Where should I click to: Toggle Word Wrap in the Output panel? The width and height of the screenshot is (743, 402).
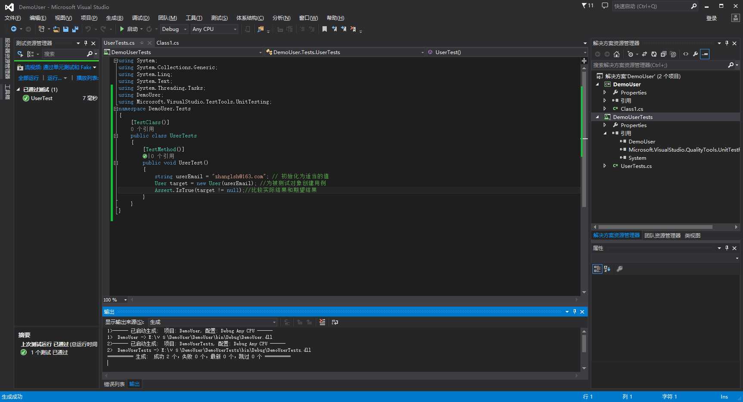(x=335, y=322)
